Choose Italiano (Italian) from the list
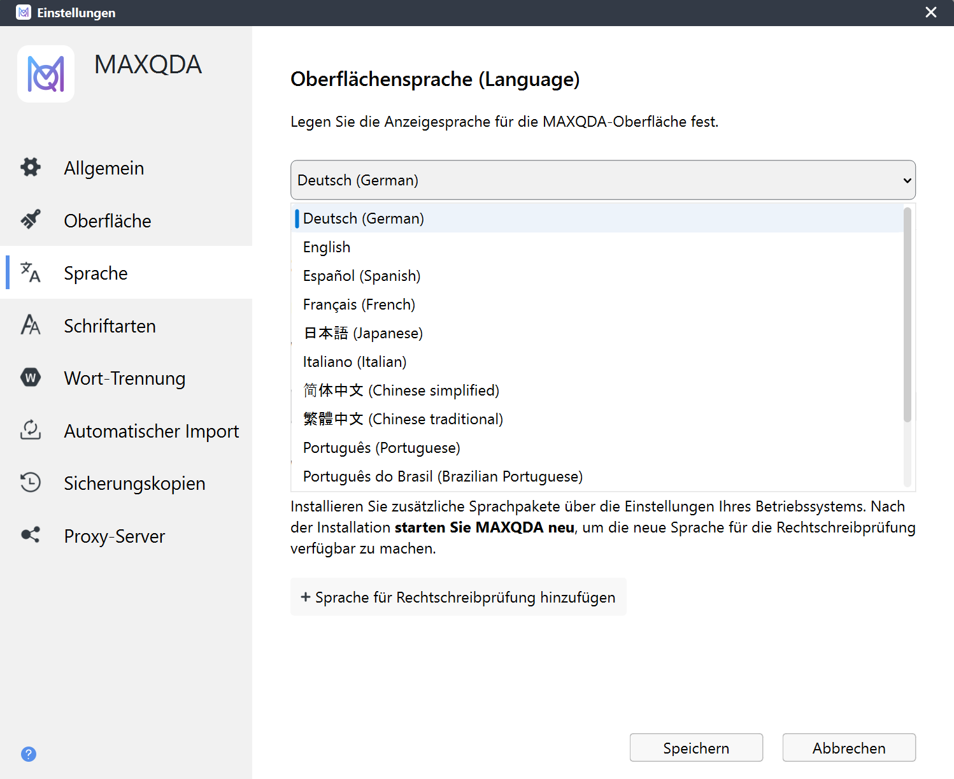Screen dimensions: 954x779 (x=597, y=362)
